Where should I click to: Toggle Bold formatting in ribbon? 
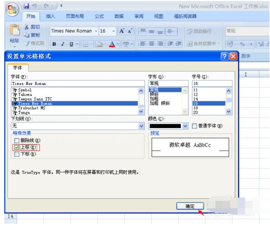54,44
